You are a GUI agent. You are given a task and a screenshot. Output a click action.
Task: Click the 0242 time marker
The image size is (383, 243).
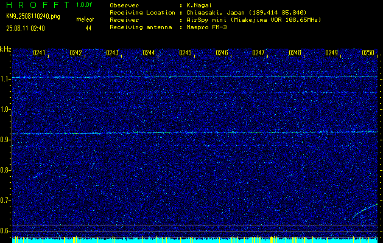tap(76, 53)
